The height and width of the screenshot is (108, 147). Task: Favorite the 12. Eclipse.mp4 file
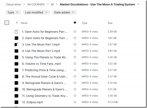(75, 102)
